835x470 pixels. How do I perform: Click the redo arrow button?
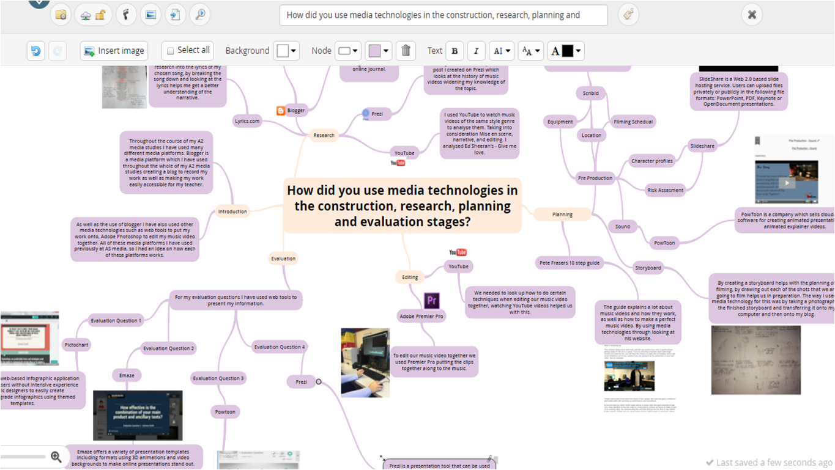point(58,51)
